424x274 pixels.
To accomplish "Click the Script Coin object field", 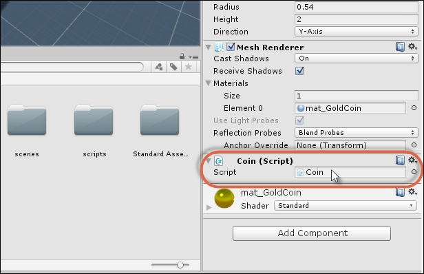I will coord(350,172).
